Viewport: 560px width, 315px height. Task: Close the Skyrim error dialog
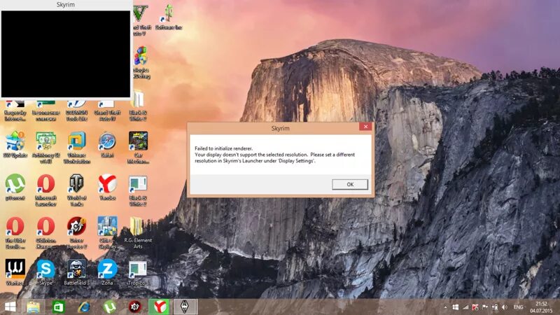tap(365, 127)
